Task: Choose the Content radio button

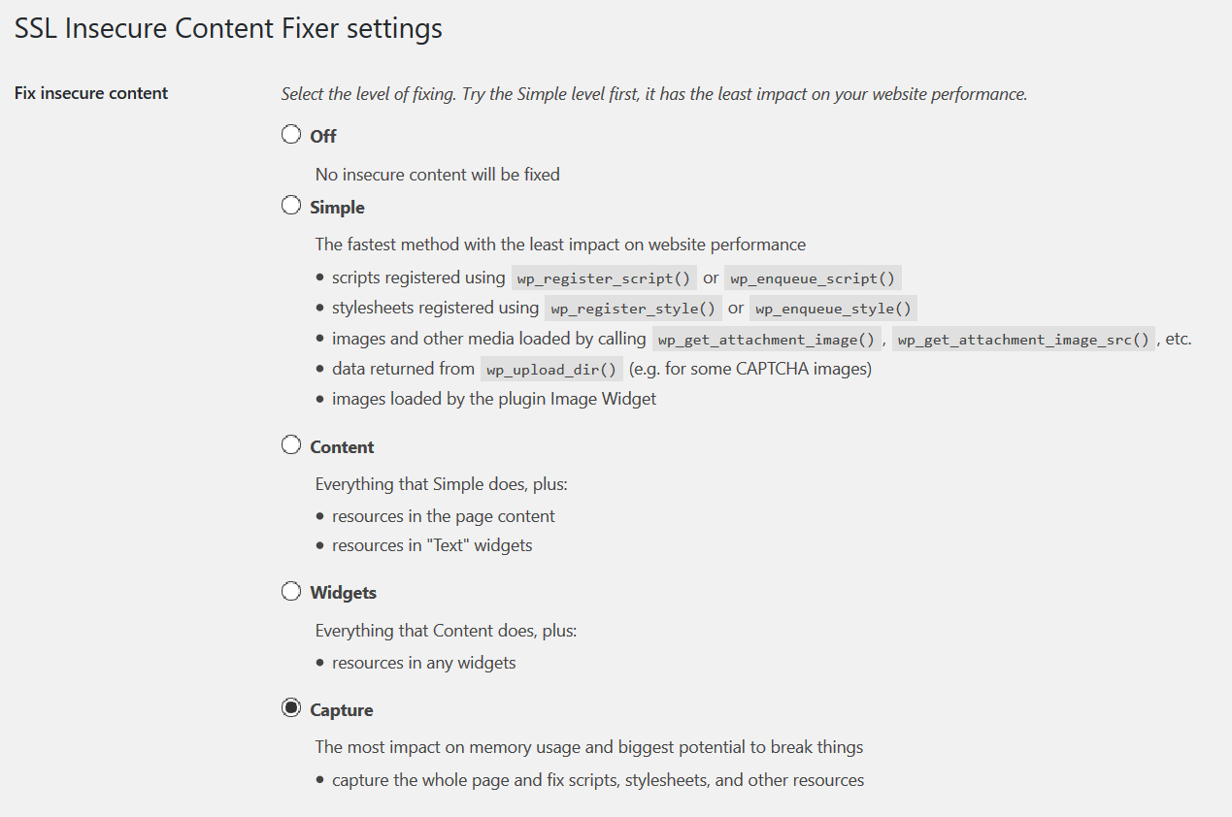Action: (291, 445)
